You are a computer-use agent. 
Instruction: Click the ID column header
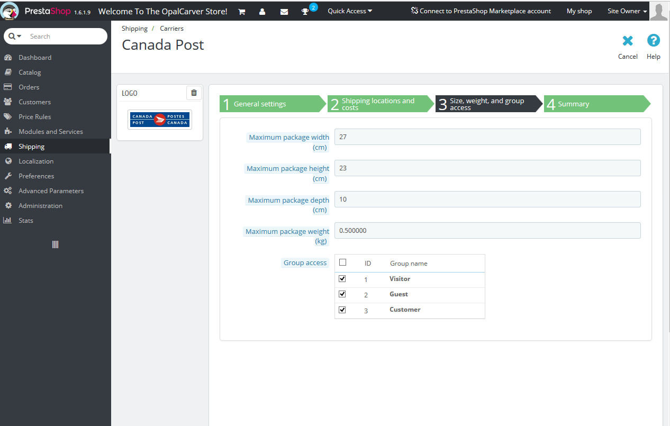click(x=368, y=263)
